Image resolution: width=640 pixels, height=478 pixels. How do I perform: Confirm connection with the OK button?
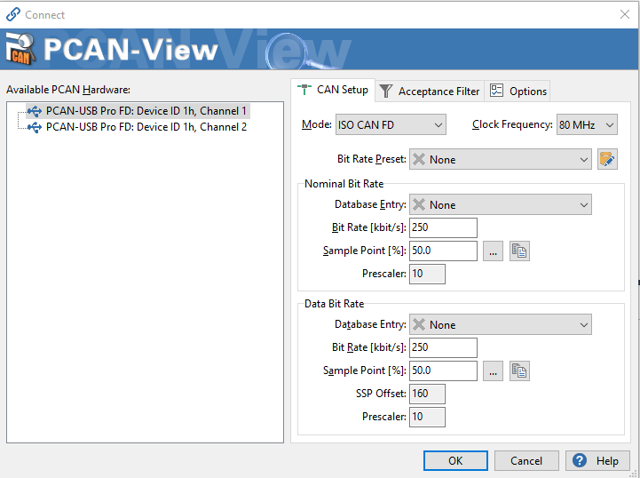point(455,461)
